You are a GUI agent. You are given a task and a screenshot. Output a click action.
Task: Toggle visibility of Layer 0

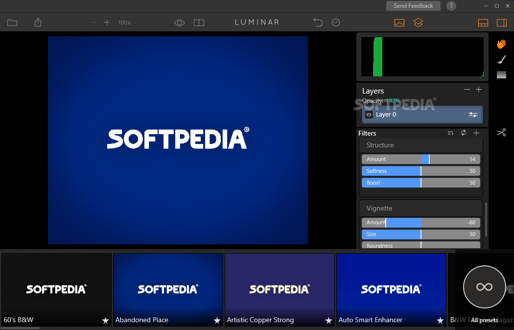tap(369, 115)
